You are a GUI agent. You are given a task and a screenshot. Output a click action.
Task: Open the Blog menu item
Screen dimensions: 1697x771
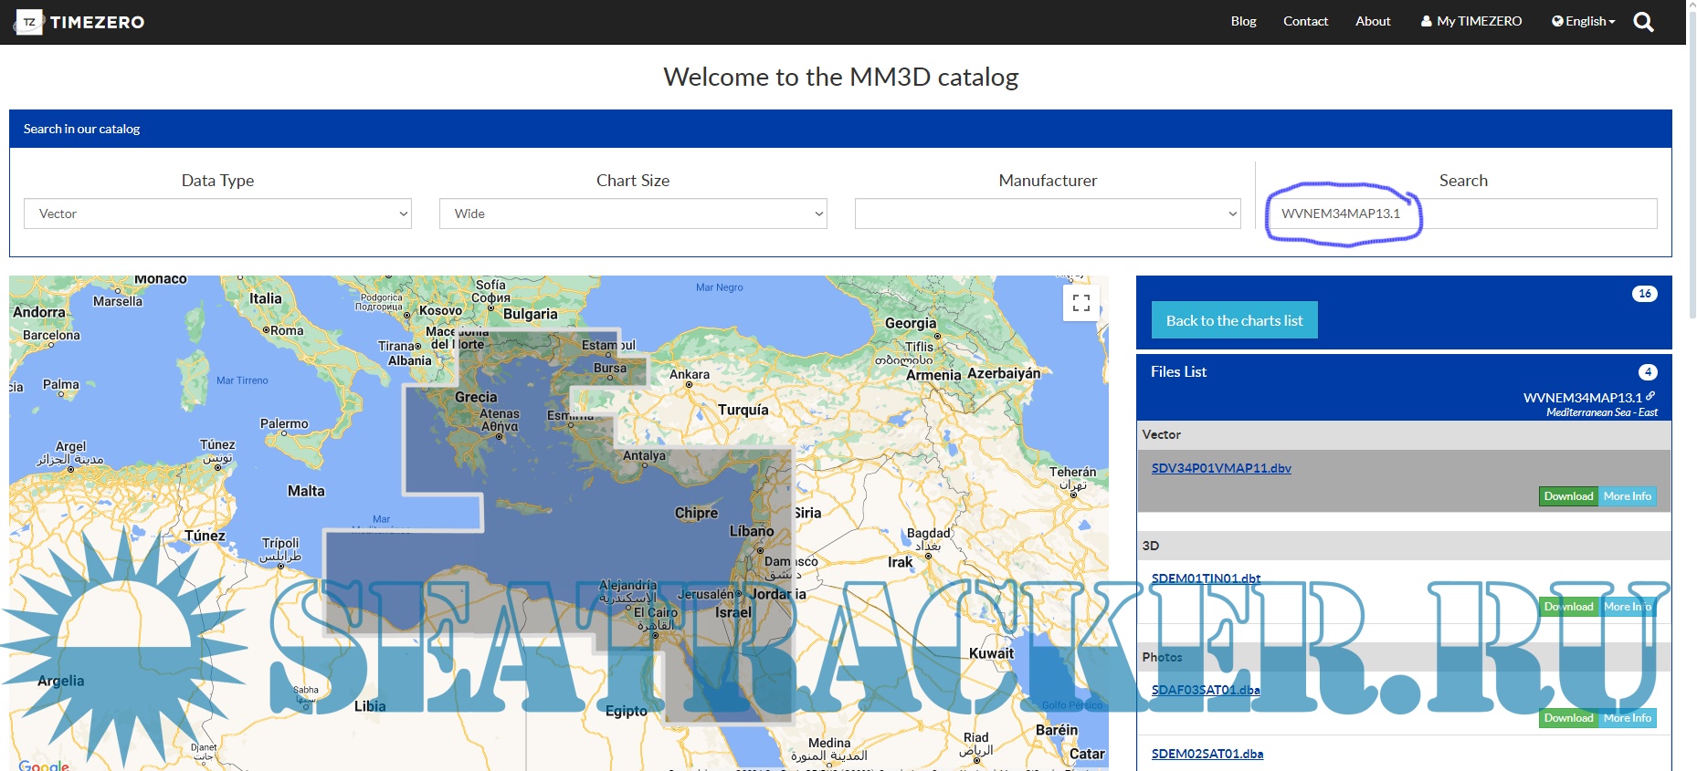(x=1243, y=21)
